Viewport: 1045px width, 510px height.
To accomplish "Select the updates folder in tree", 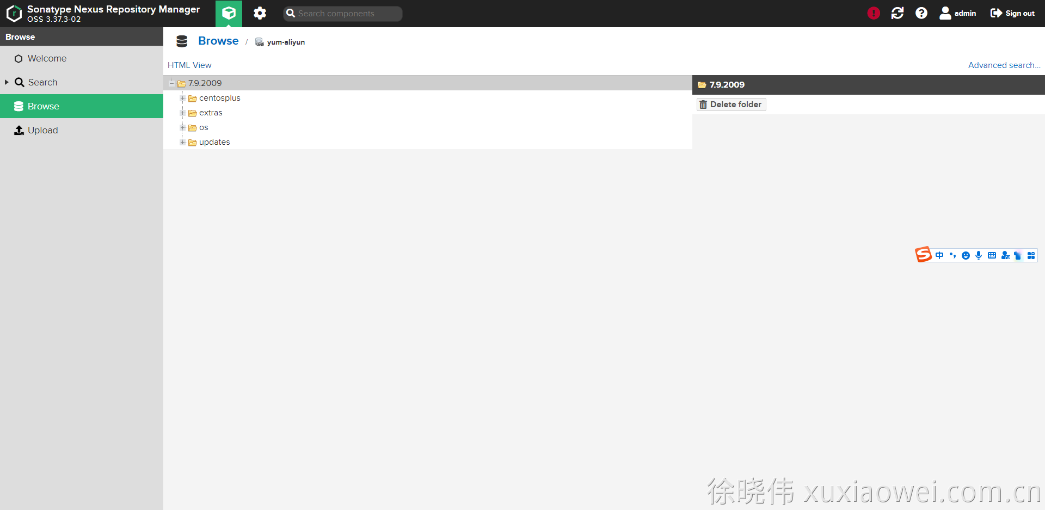I will pos(214,142).
